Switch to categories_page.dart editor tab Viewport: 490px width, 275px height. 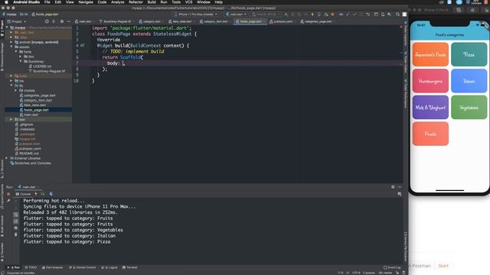tap(318, 21)
